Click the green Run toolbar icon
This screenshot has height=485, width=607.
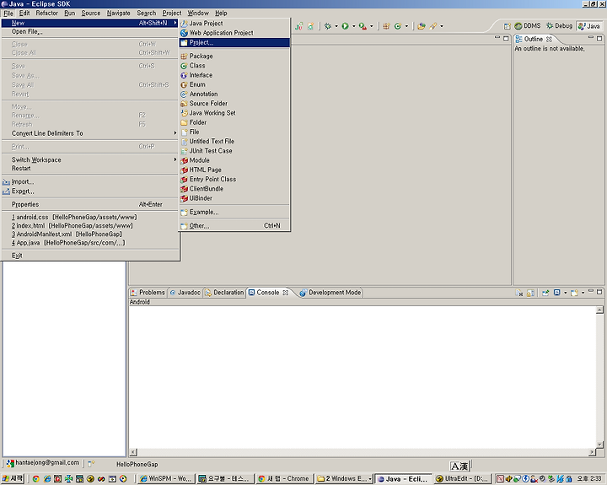tap(345, 26)
